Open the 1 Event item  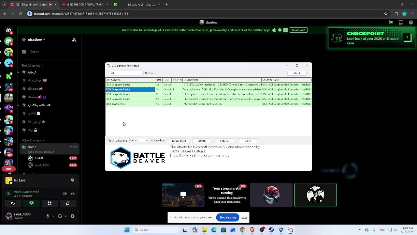pyautogui.click(x=49, y=52)
